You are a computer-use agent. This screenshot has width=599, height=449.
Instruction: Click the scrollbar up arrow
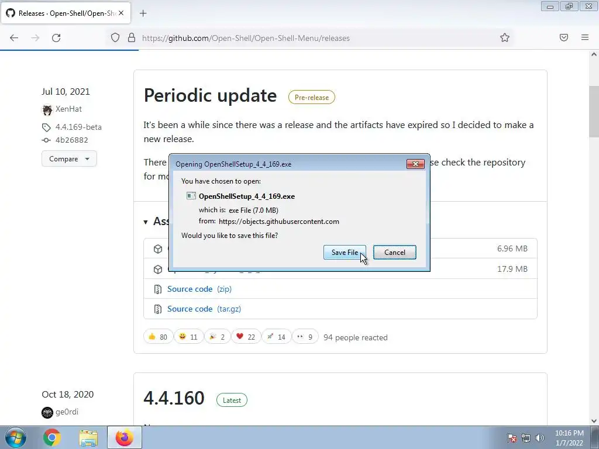pyautogui.click(x=594, y=54)
